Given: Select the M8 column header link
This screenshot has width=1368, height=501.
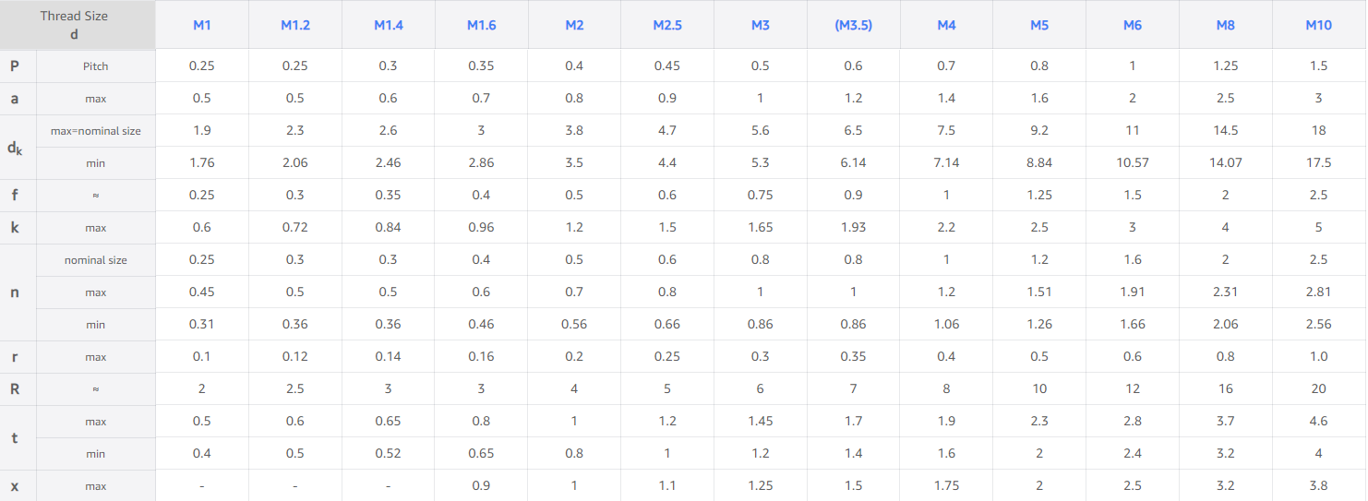Looking at the screenshot, I should point(1226,25).
